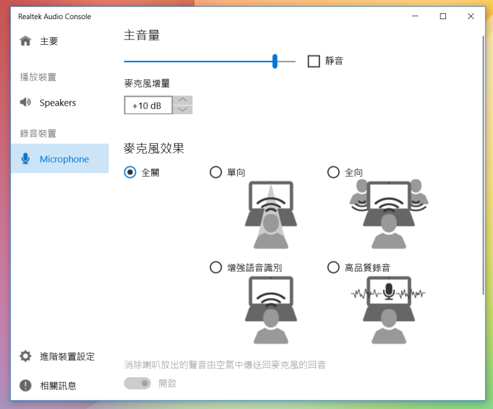493x409 pixels.
Task: Click the 增強語音識別 laptop illustration
Action: click(271, 310)
